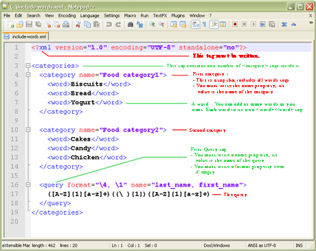Click line number 9 in the margin
Image resolution: width=316 pixels, height=251 pixels.
[x=16, y=121]
